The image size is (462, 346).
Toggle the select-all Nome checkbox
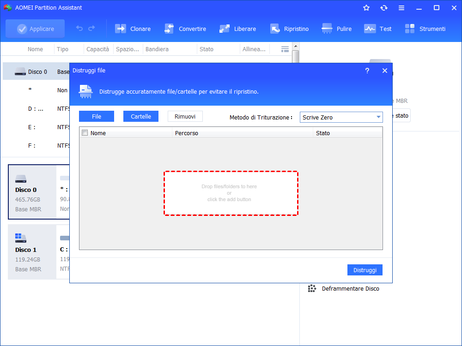[x=85, y=133]
